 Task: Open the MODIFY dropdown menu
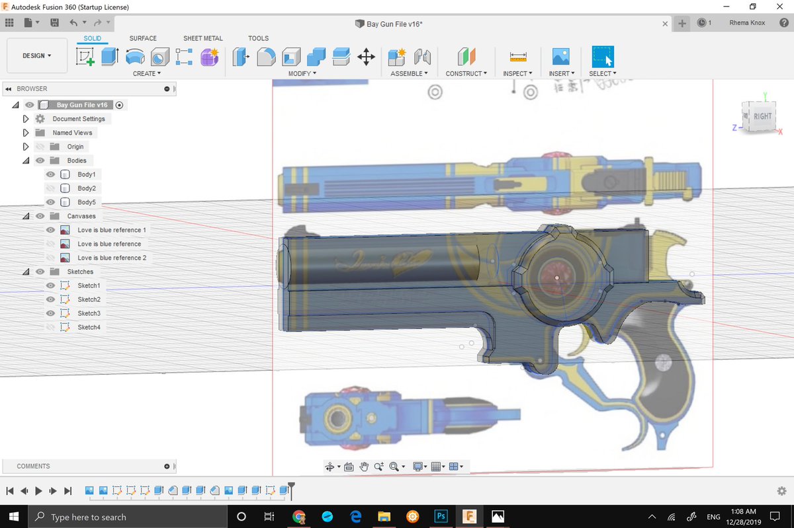302,73
